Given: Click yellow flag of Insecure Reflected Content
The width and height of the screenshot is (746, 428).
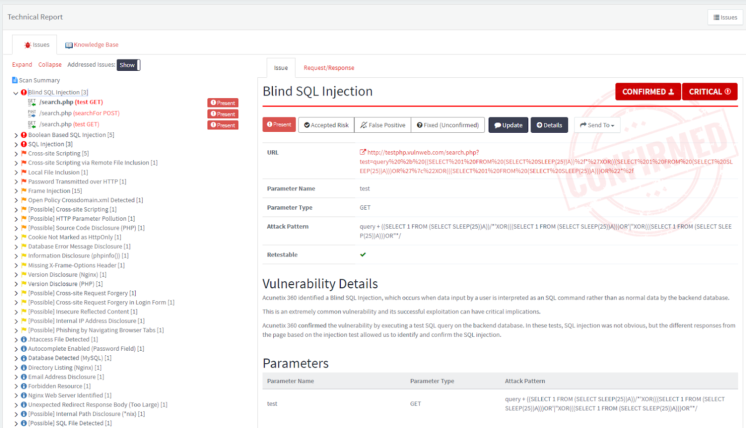Looking at the screenshot, I should coord(24,312).
